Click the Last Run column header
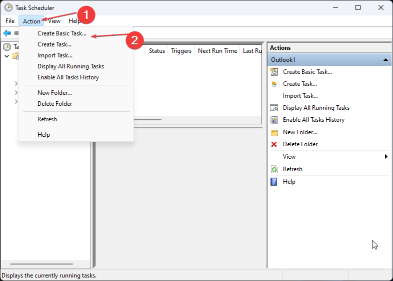The image size is (393, 281). tap(251, 51)
